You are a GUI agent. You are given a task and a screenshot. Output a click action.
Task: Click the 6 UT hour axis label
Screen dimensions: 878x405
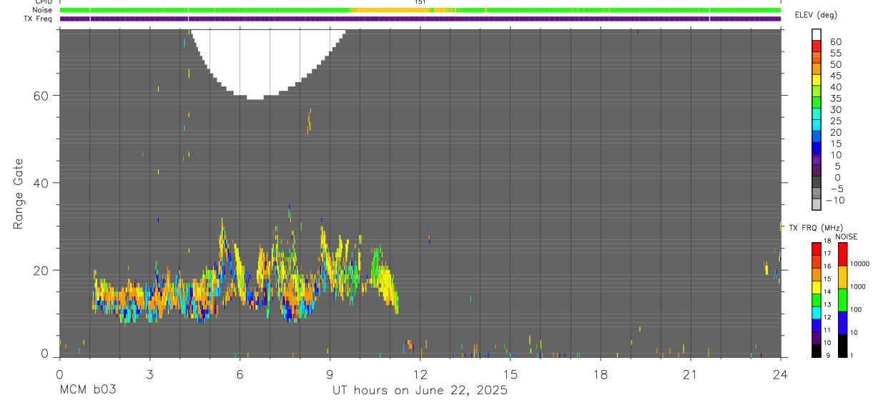[240, 374]
